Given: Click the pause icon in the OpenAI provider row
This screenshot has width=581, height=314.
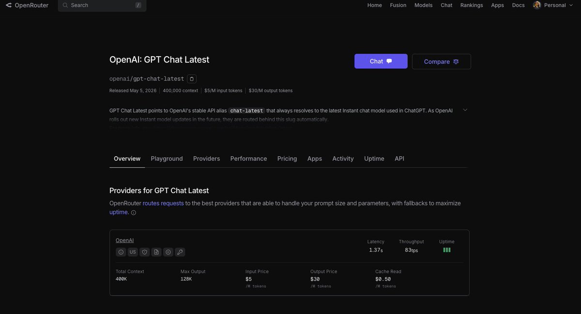Looking at the screenshot, I should coord(168,252).
